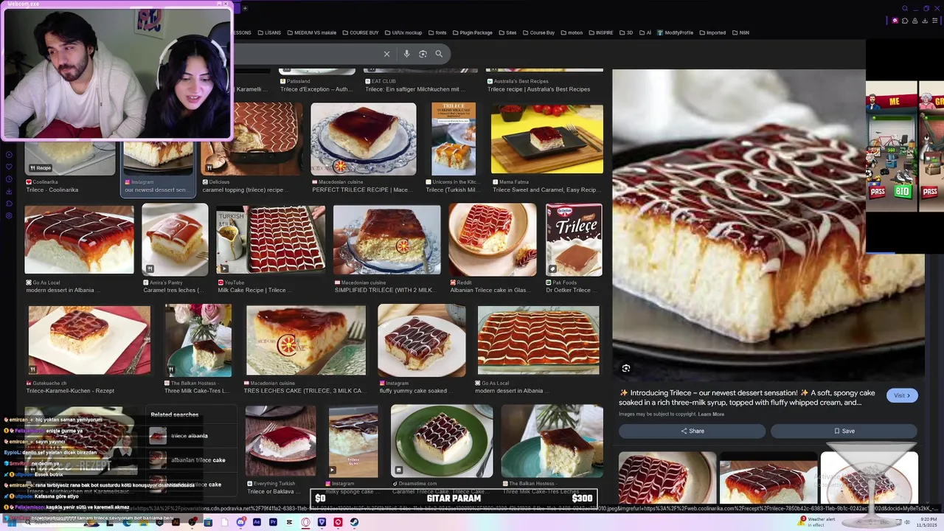This screenshot has width=944, height=531.
Task: Open search by image with the Lens icon
Action: [423, 54]
